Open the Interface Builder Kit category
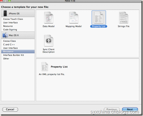 click(14, 55)
